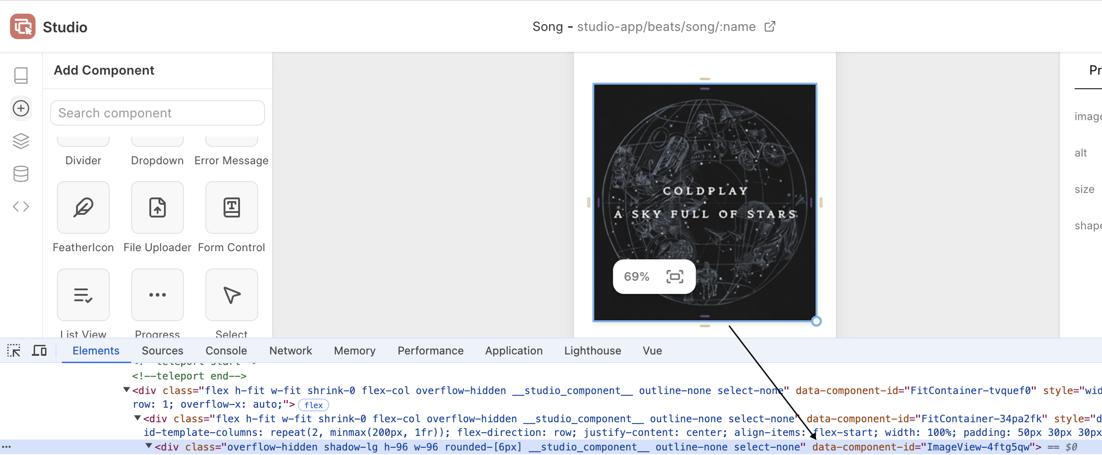The width and height of the screenshot is (1102, 455).
Task: Open the layers stack icon in sidebar
Action: click(x=21, y=141)
